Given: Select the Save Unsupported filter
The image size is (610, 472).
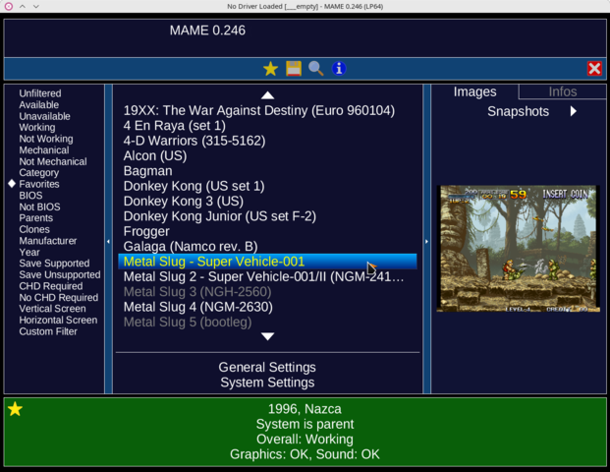Looking at the screenshot, I should click(60, 274).
